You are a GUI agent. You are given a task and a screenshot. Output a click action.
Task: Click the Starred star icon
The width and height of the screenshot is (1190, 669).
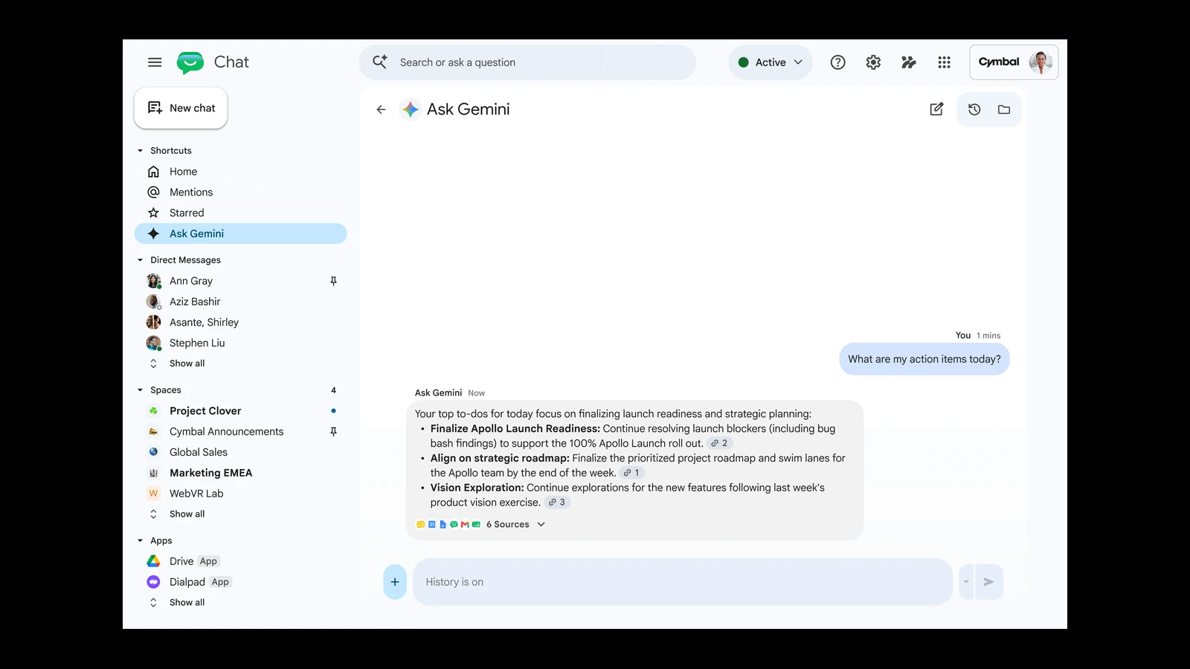[x=154, y=213]
